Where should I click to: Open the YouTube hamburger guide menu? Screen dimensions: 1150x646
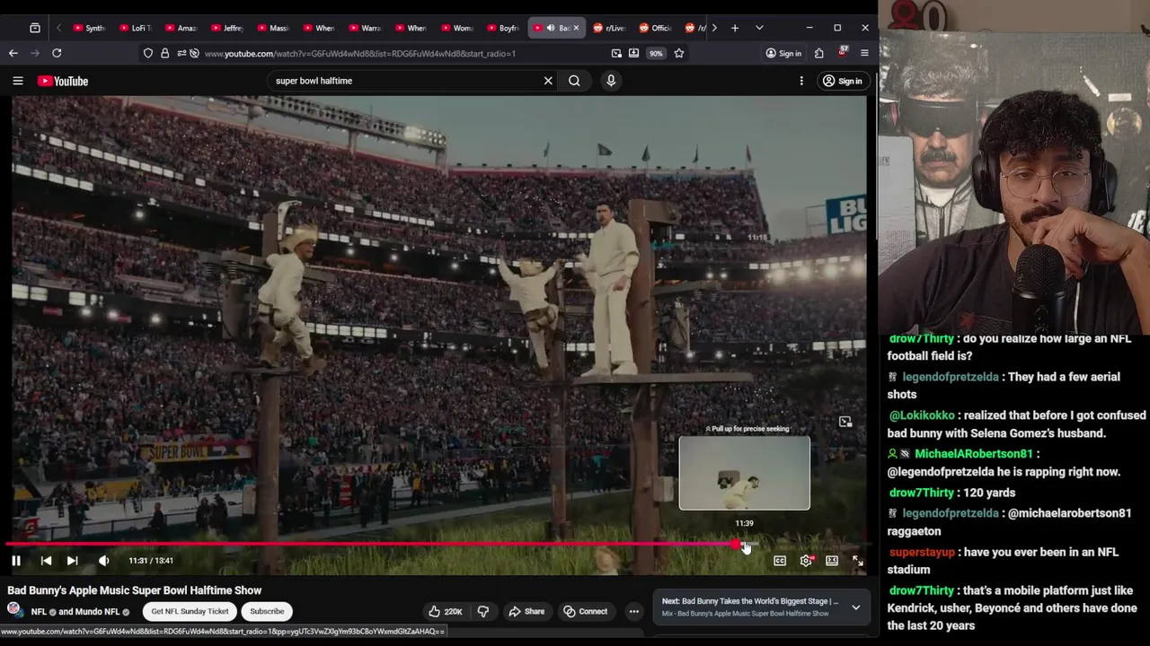click(18, 81)
